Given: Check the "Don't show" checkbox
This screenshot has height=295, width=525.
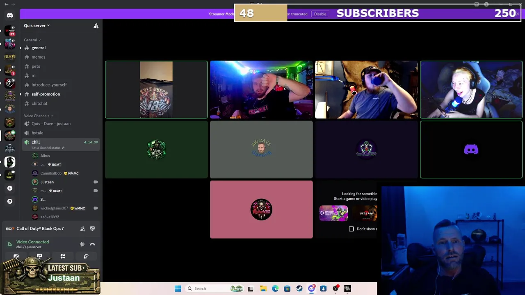Looking at the screenshot, I should pos(352,229).
